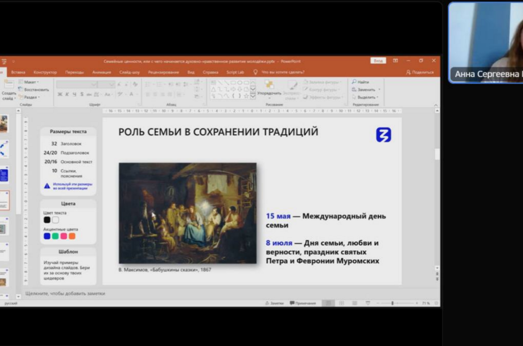The height and width of the screenshot is (346, 523).
Task: Open Примечания comments in status bar
Action: pyautogui.click(x=303, y=303)
